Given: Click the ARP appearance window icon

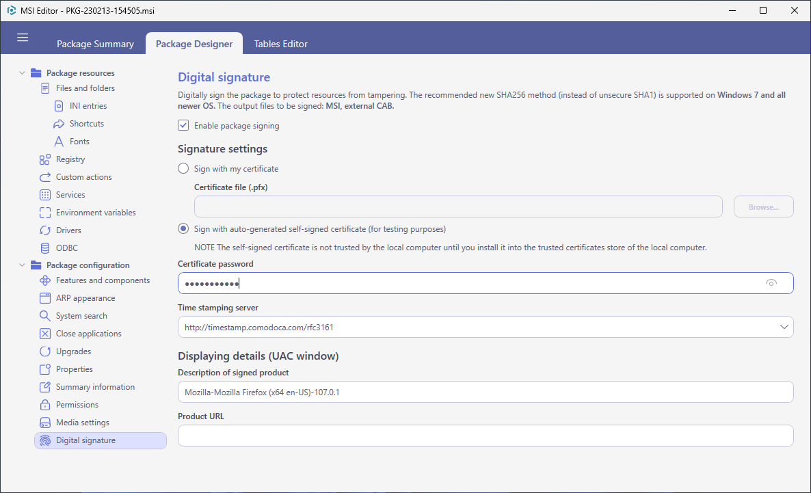Looking at the screenshot, I should pyautogui.click(x=45, y=298).
